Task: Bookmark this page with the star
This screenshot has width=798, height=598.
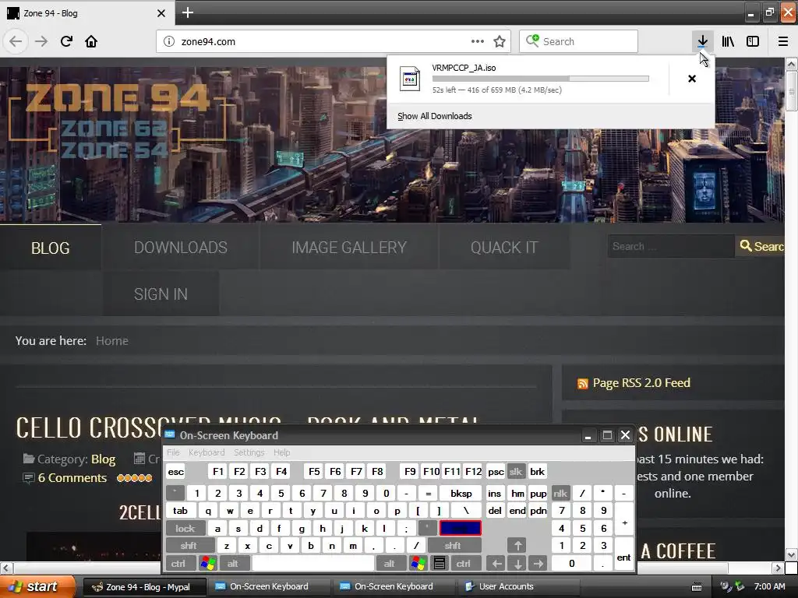Action: coord(500,41)
